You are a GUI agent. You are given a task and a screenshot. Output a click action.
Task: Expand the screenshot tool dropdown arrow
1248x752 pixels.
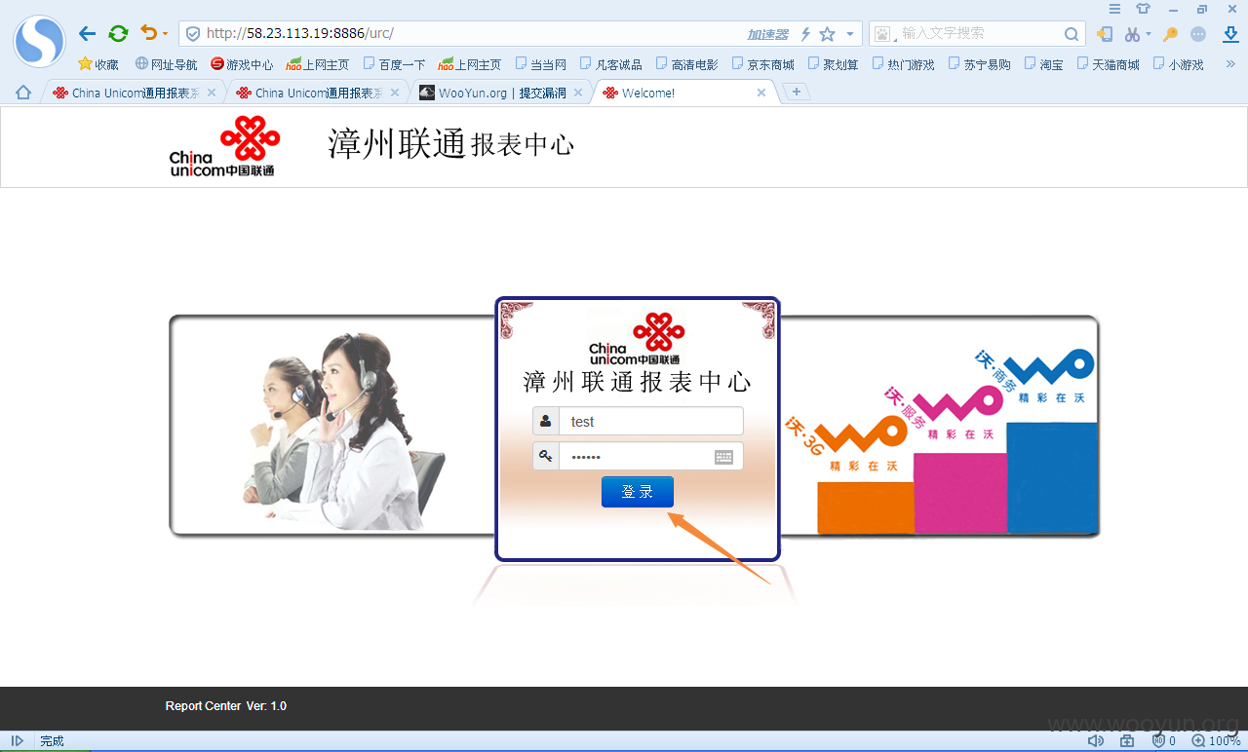pos(1148,34)
